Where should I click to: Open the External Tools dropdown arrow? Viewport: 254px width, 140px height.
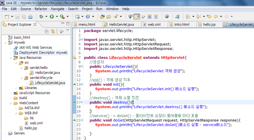(68, 16)
